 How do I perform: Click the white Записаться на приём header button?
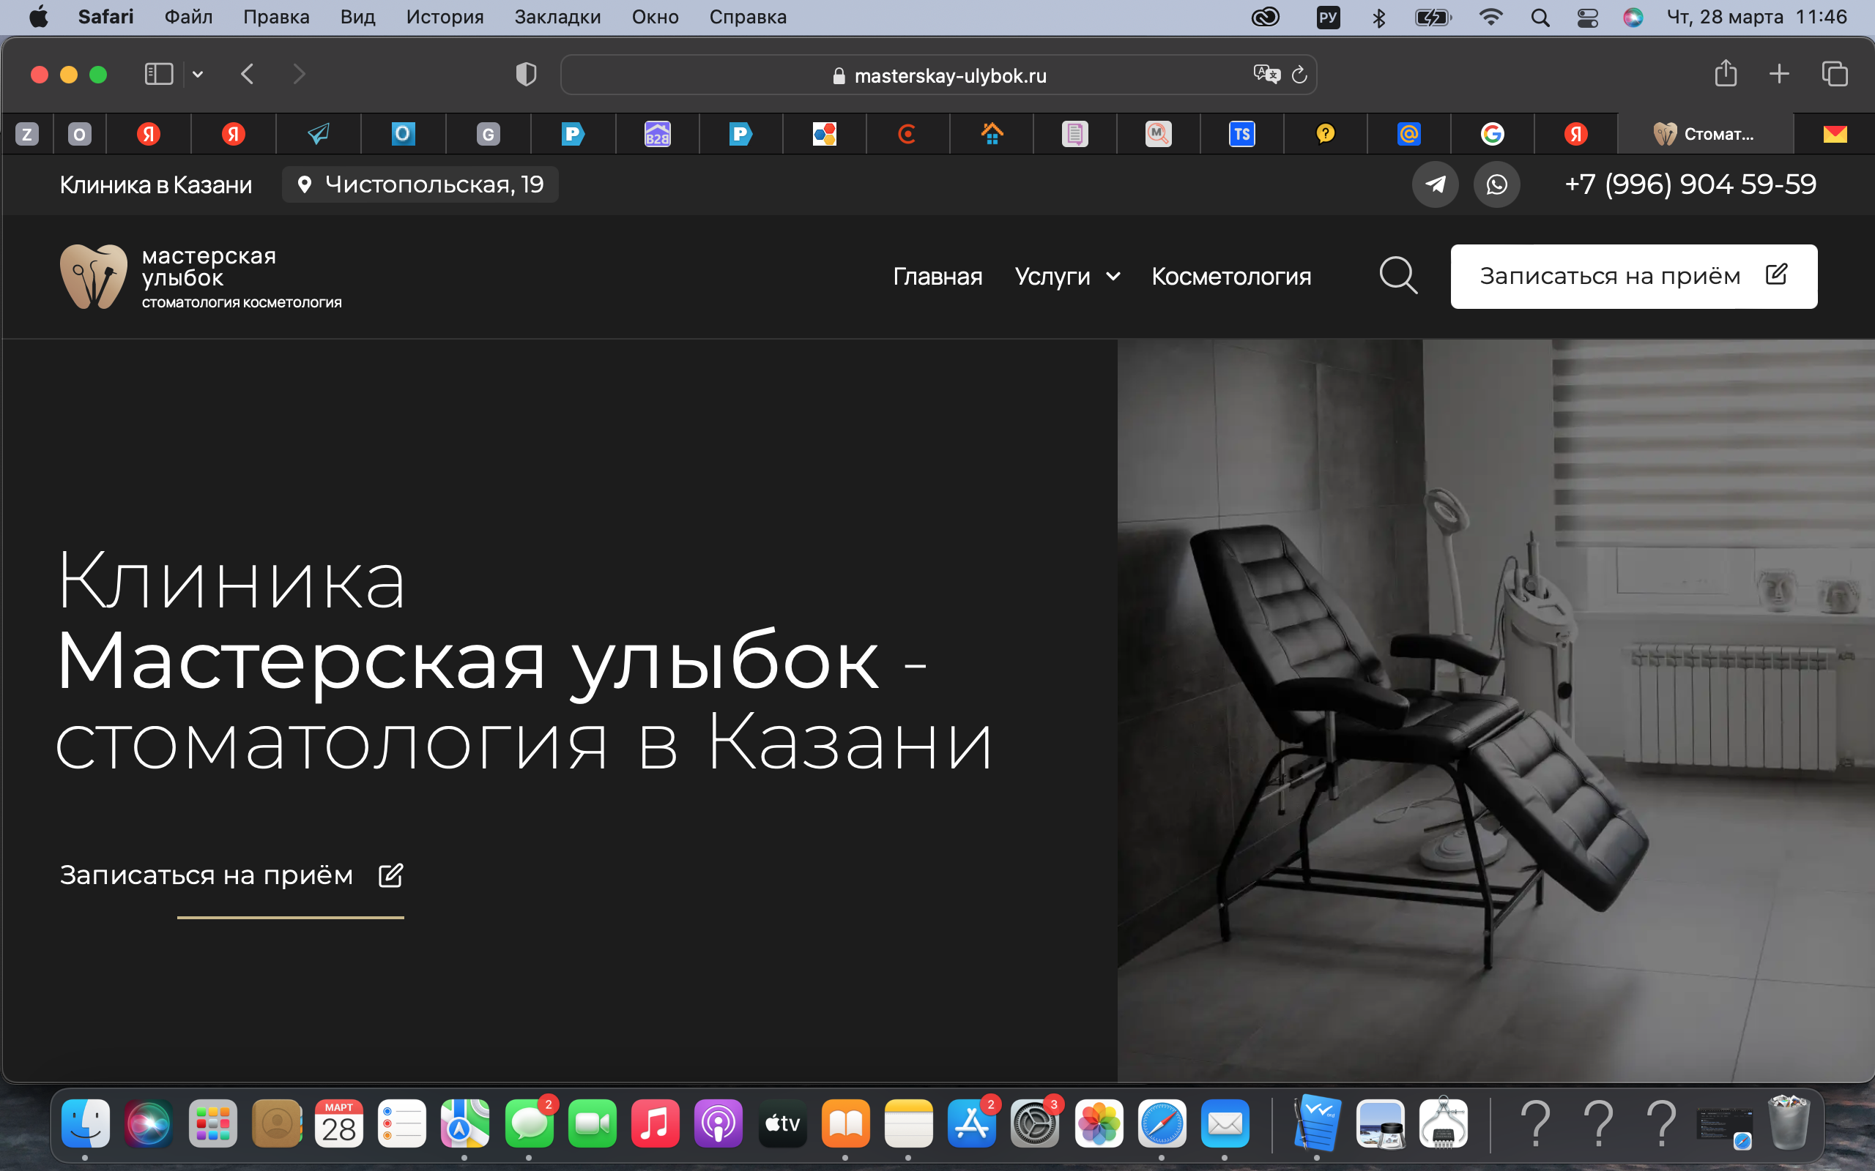click(1633, 277)
